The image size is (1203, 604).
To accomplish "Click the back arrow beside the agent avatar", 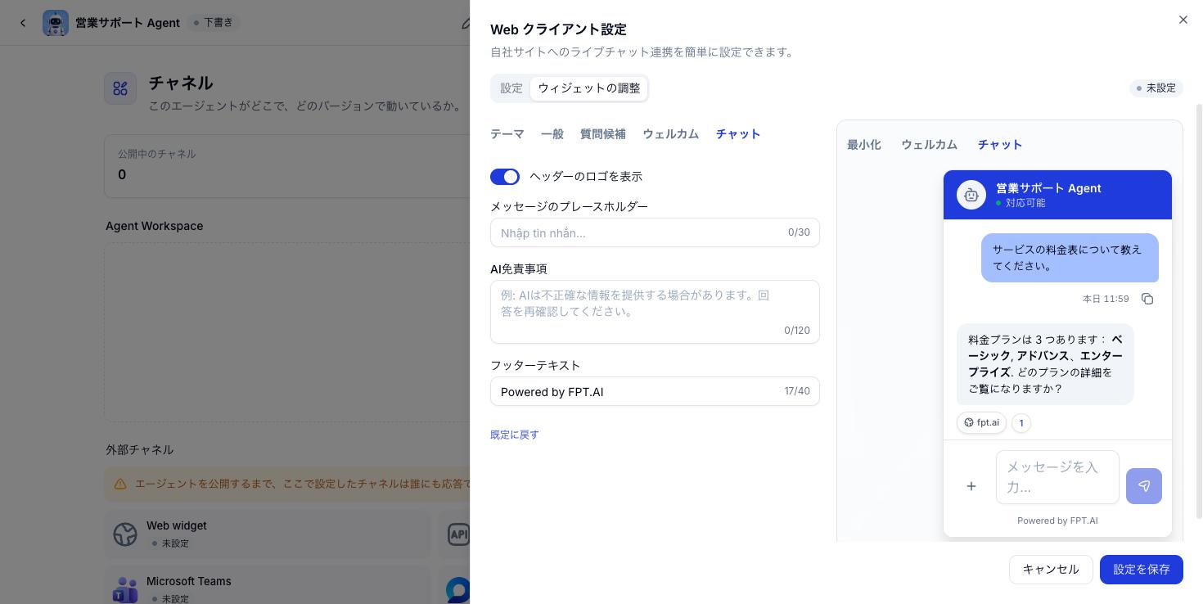I will [x=23, y=23].
